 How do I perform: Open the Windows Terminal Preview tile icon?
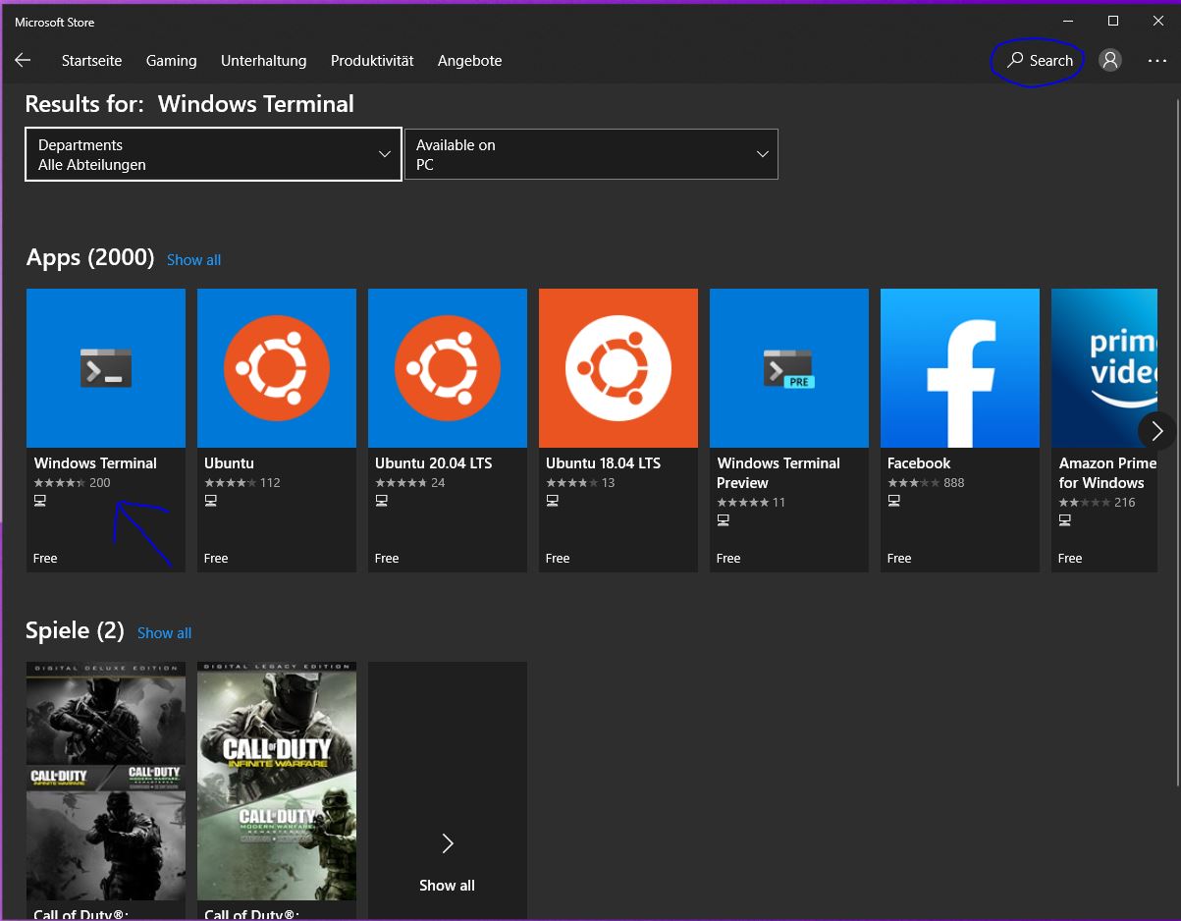click(789, 368)
